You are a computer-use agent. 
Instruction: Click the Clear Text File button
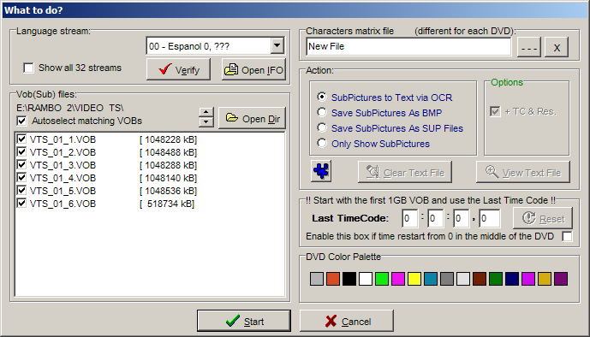(x=405, y=172)
